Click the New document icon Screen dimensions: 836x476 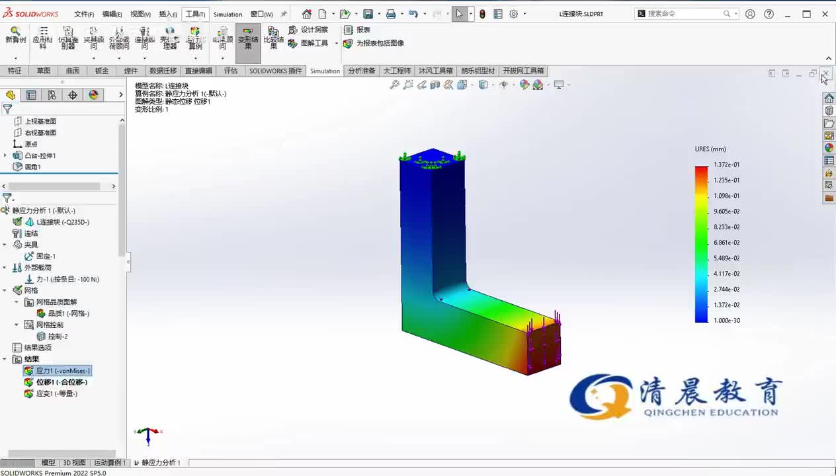[322, 14]
